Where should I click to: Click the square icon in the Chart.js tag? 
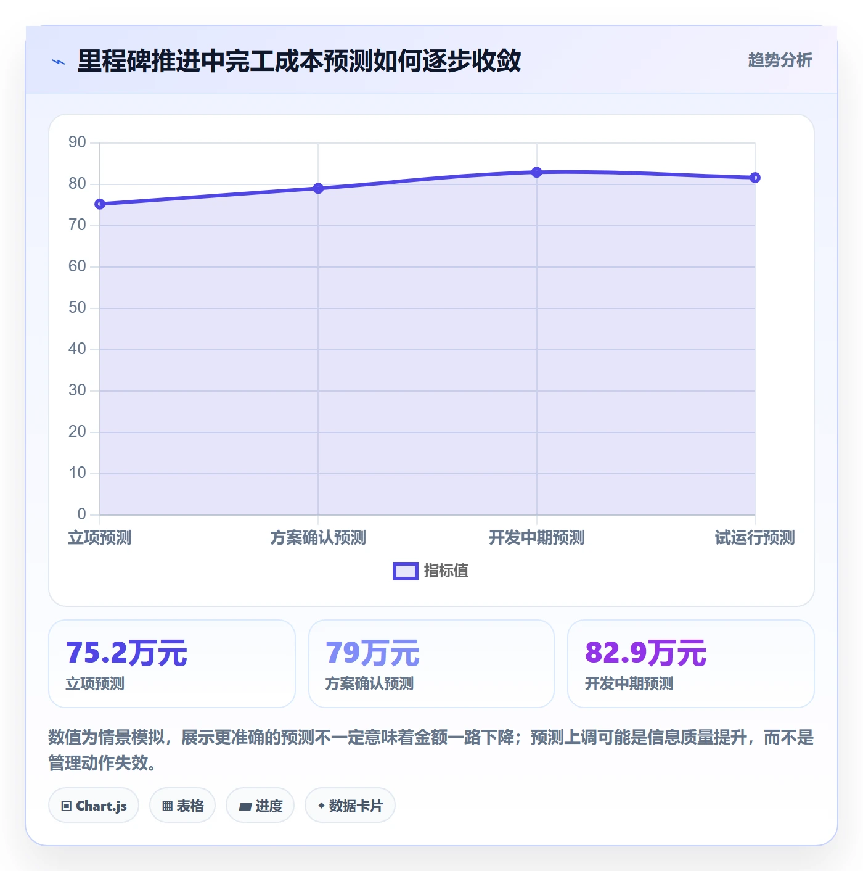[x=67, y=806]
